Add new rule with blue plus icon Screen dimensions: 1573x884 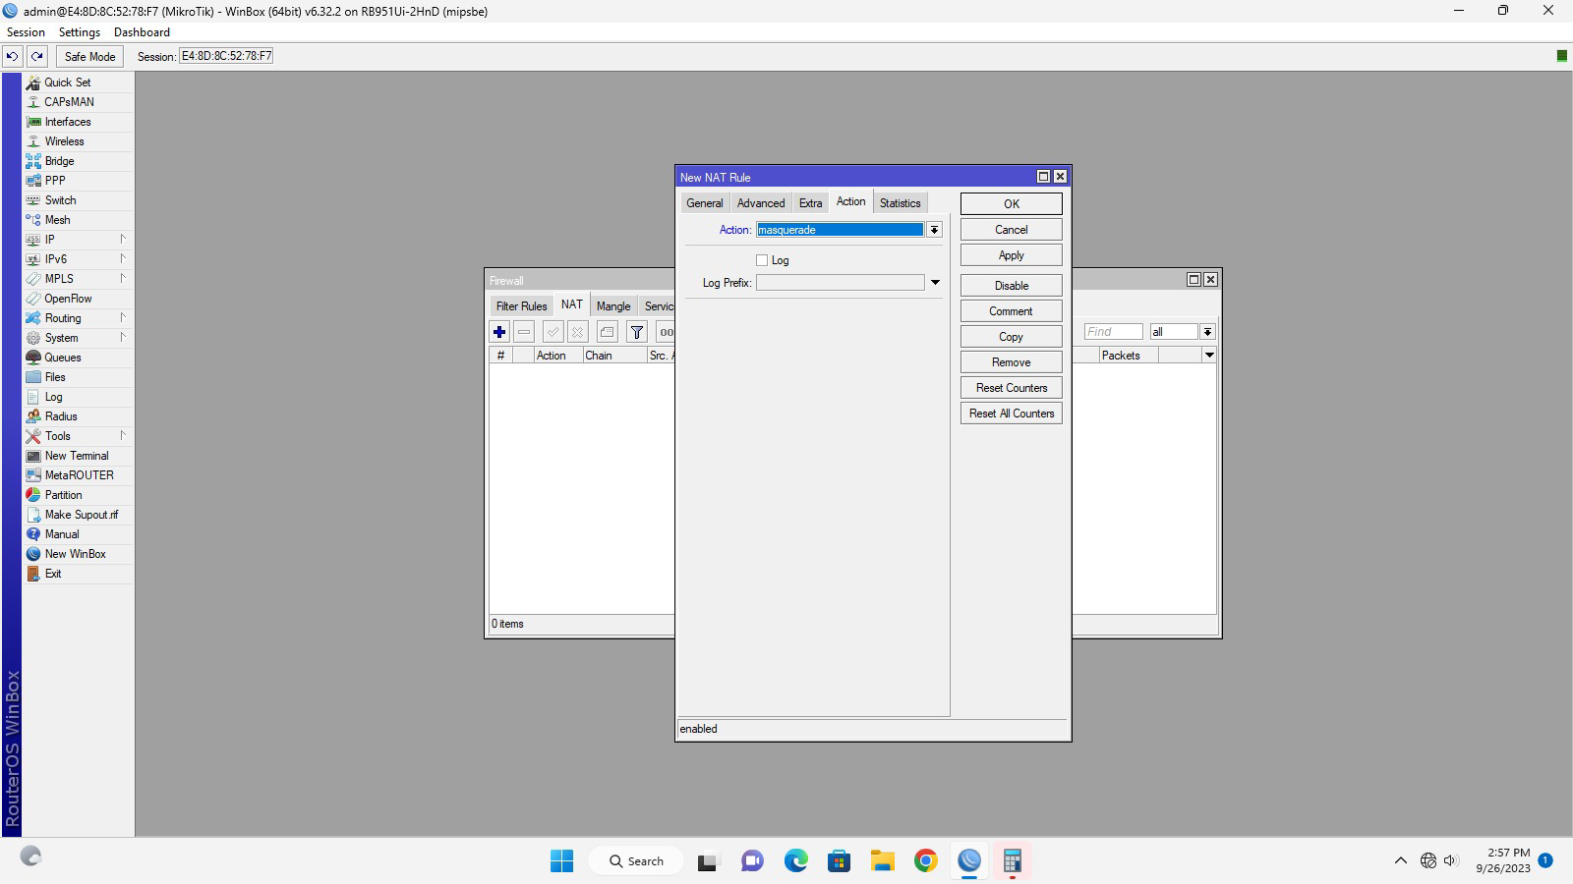[x=499, y=332]
